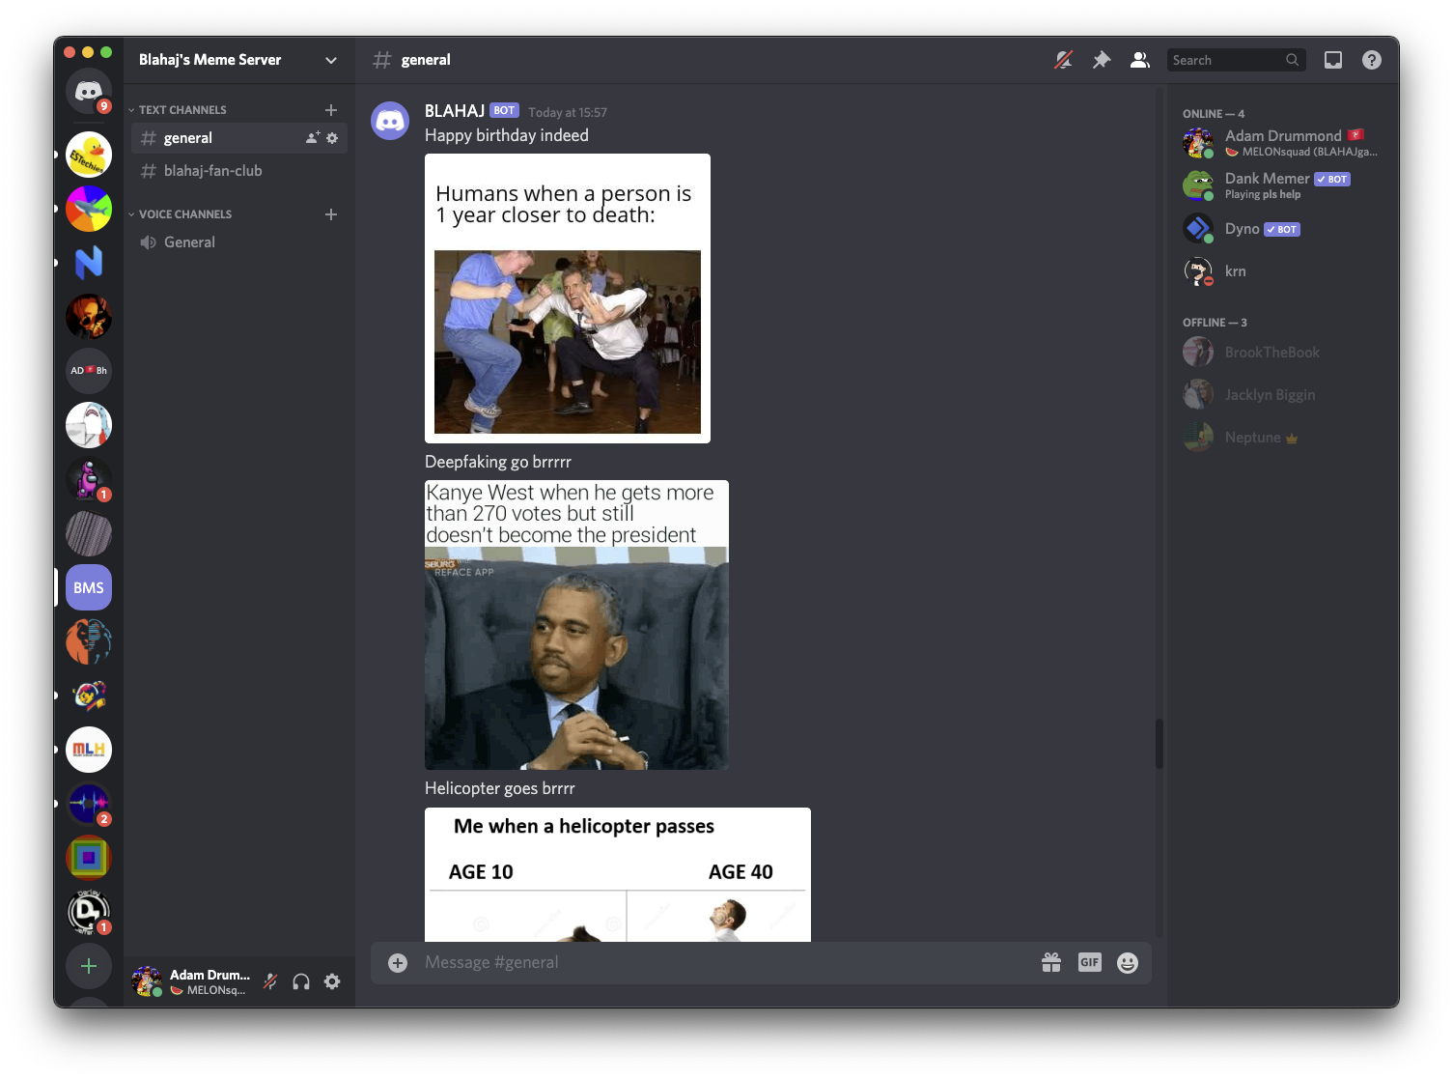The image size is (1453, 1079).
Task: Create a new text channel
Action: (x=331, y=110)
